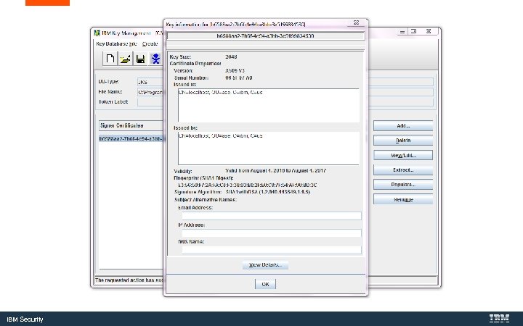Click the Delete button
523x326 pixels.
coord(403,141)
